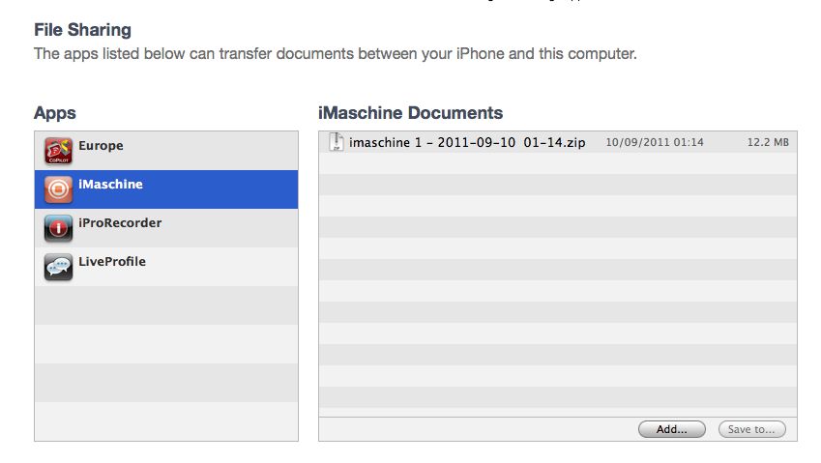Click the orange iMaschine app icon
Screen dimensions: 821x463
click(x=58, y=189)
